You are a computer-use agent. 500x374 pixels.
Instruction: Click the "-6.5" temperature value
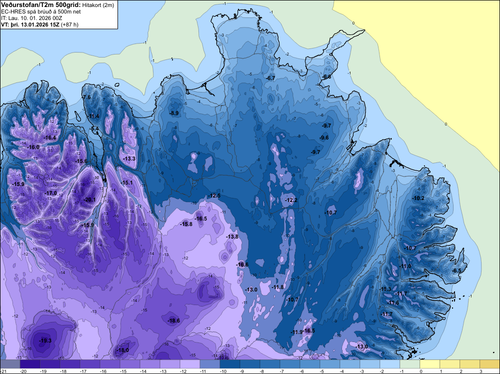tap(456, 270)
